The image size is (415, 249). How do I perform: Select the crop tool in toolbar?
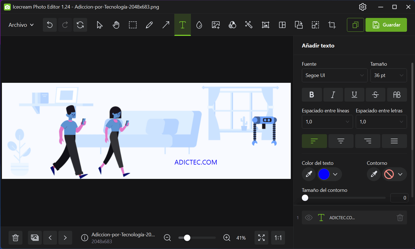click(x=332, y=25)
